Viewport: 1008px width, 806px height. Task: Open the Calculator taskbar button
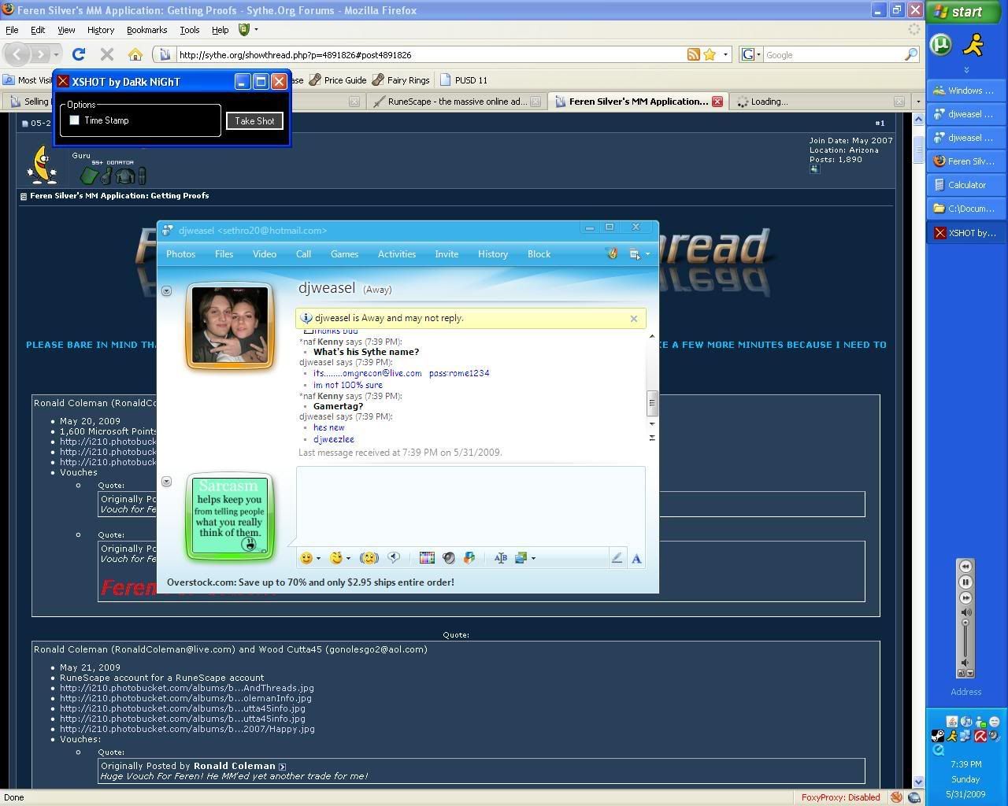966,185
